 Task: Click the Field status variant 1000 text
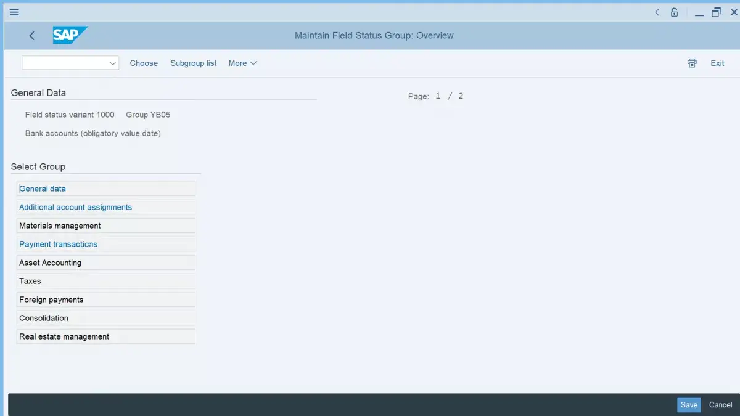tap(70, 115)
